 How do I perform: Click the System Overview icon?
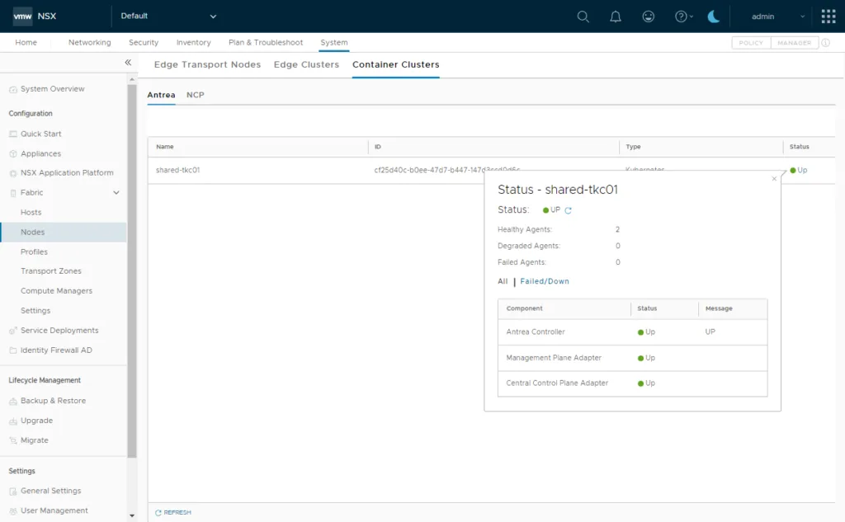13,89
